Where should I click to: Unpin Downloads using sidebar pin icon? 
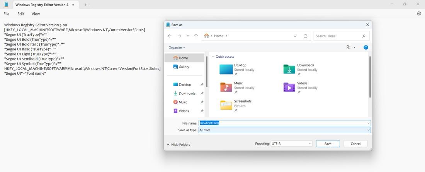coord(202,94)
